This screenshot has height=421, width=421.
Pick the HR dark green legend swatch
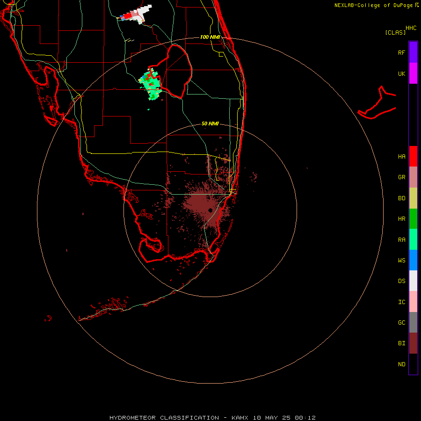click(413, 218)
